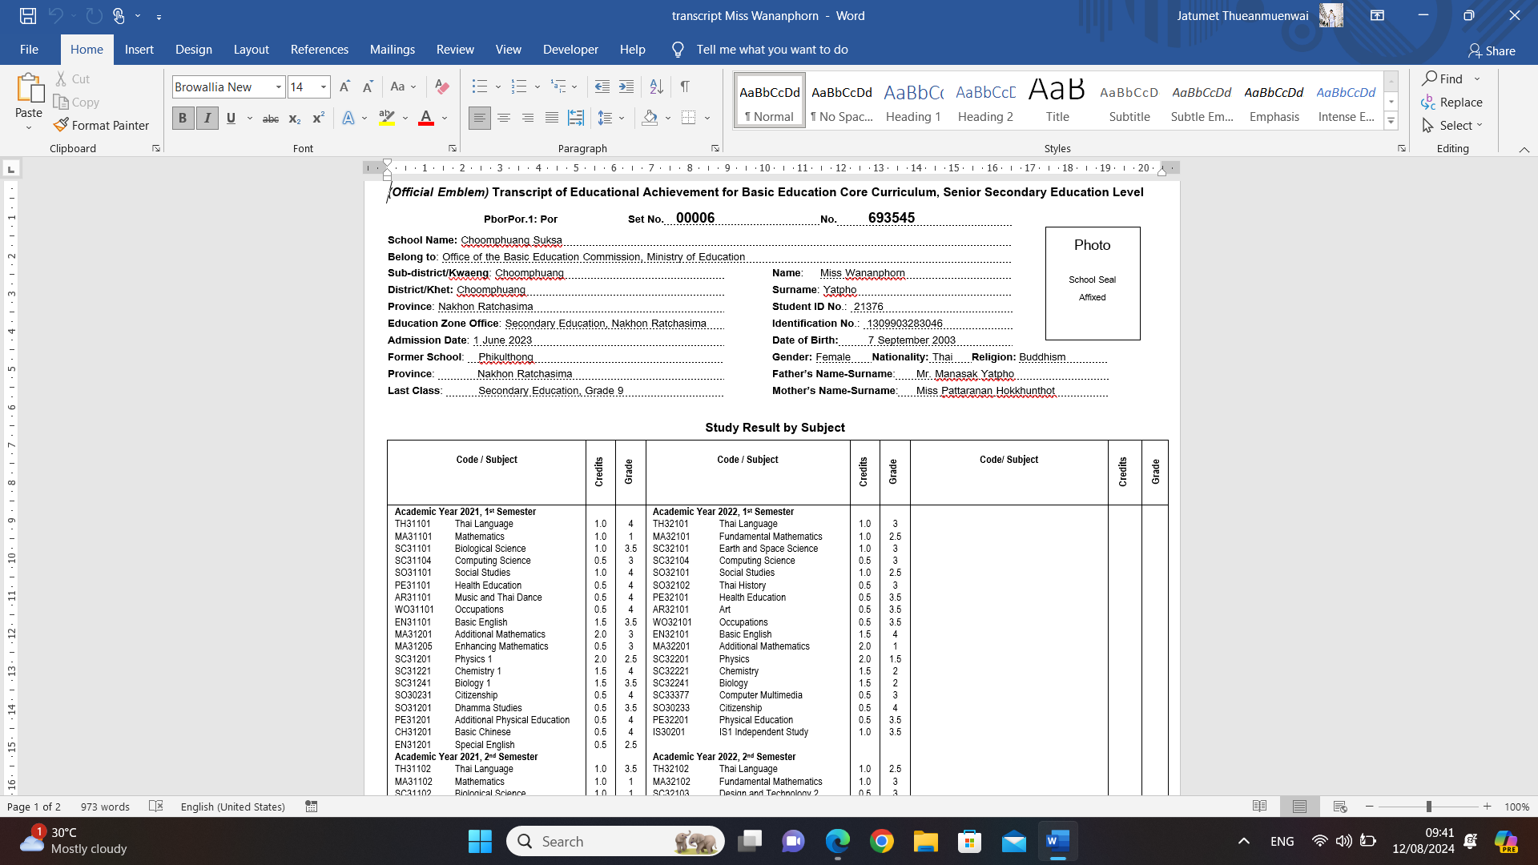
Task: Switch to the Layout tab
Action: coord(252,50)
